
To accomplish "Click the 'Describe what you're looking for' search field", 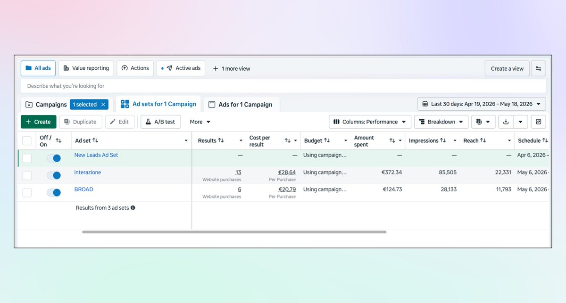I will [283, 86].
